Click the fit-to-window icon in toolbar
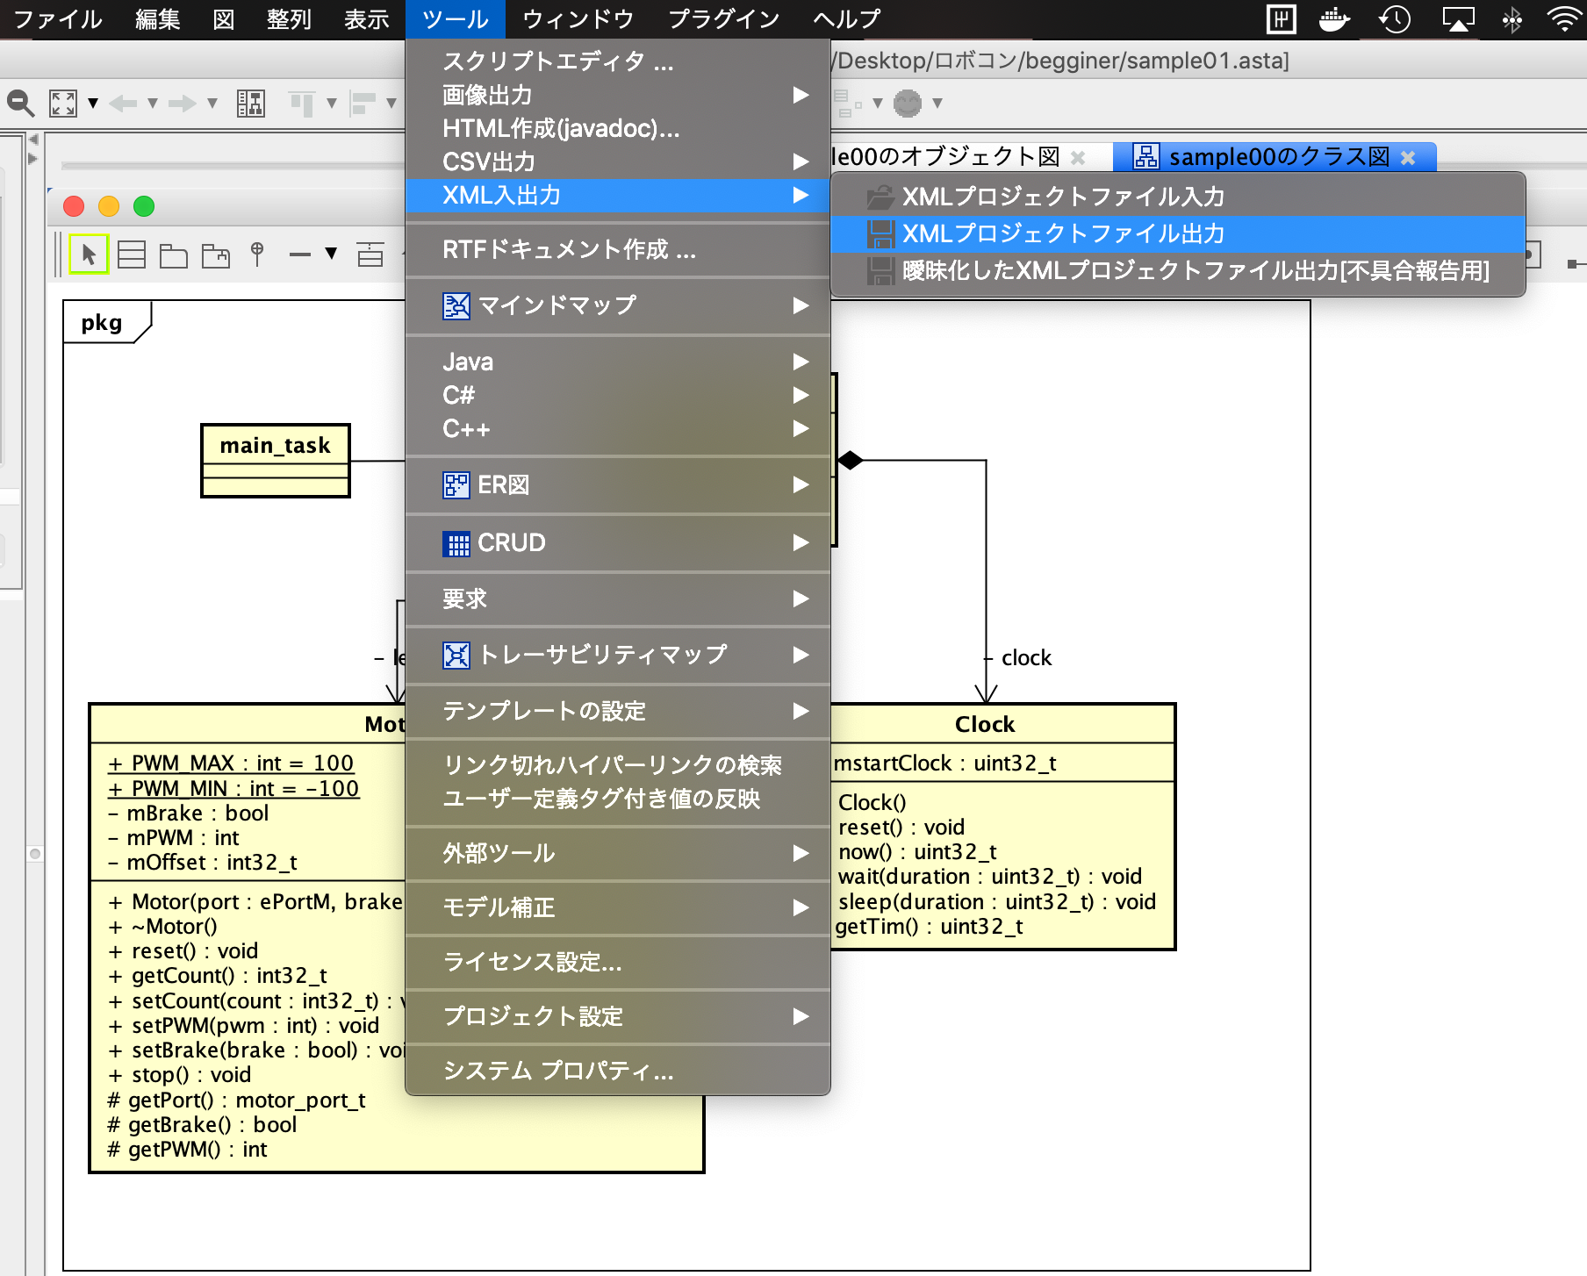 [x=63, y=104]
